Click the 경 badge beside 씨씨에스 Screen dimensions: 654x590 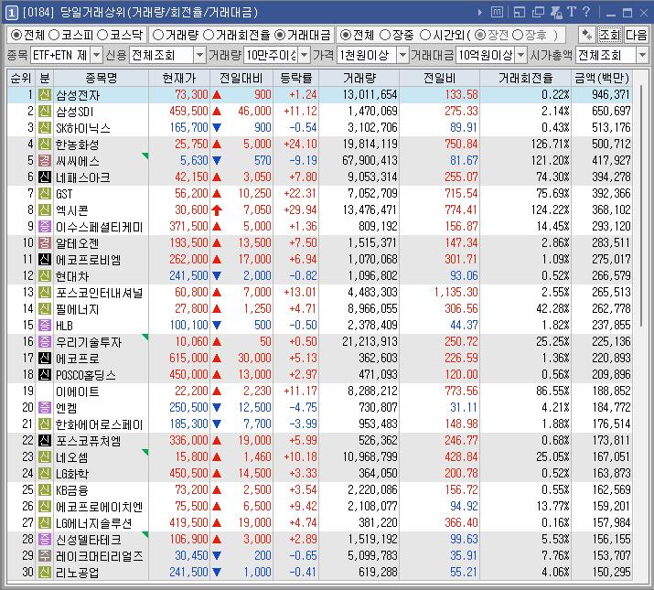click(x=45, y=161)
